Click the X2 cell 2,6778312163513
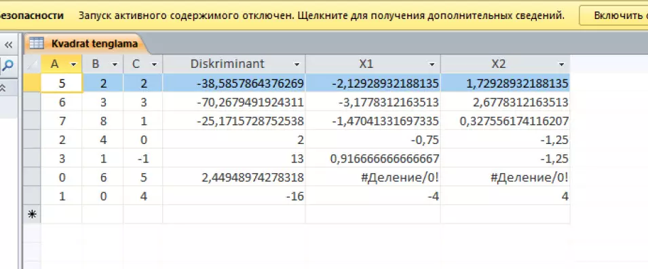648x269 pixels. coord(506,102)
